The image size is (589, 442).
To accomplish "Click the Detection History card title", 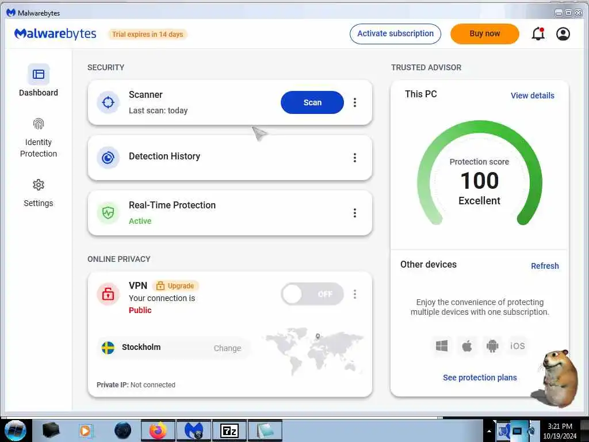I will click(x=164, y=156).
